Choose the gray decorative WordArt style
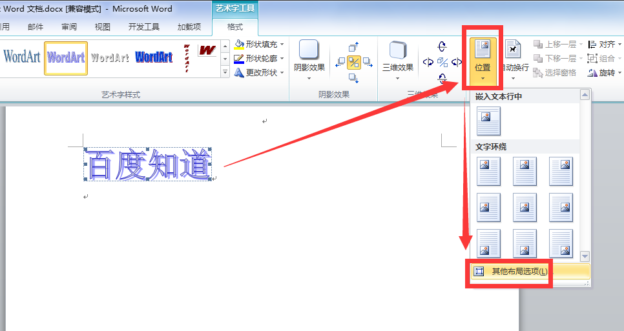Image resolution: width=624 pixels, height=331 pixels. (110, 58)
